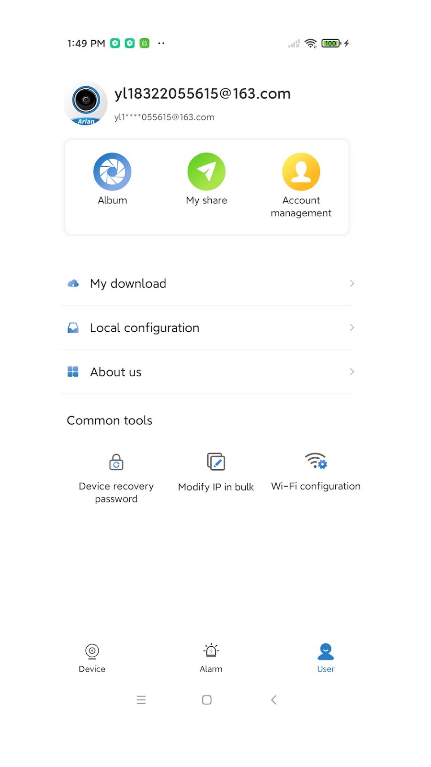431x767 pixels.
Task: Switch to the Alarm tab
Action: [211, 658]
